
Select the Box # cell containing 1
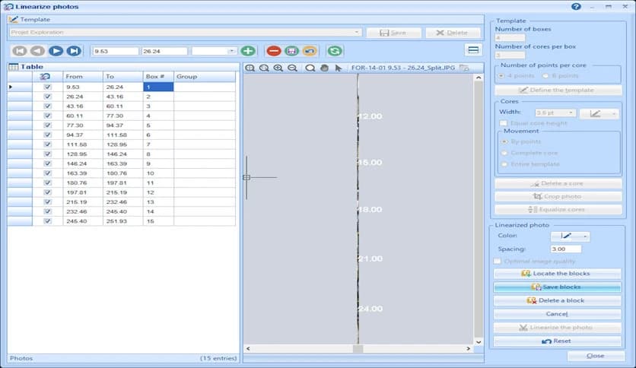[158, 87]
